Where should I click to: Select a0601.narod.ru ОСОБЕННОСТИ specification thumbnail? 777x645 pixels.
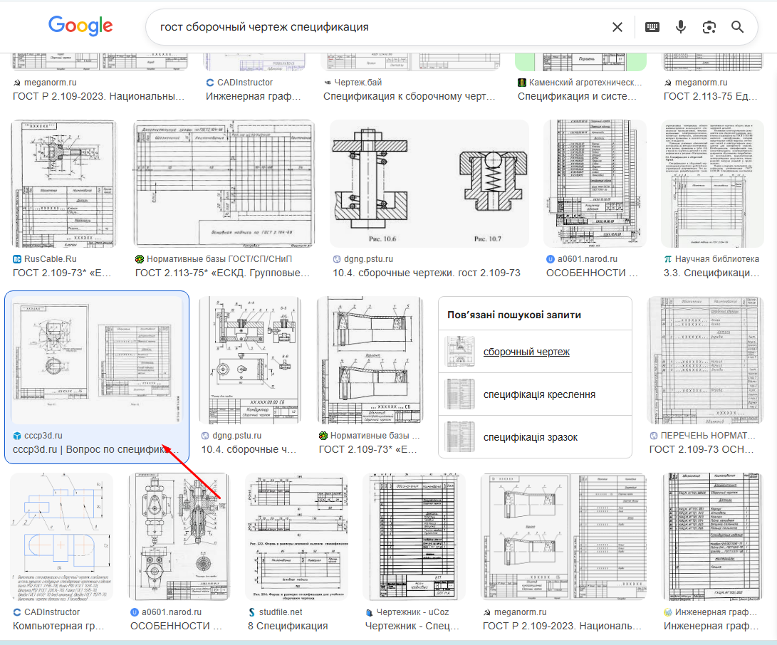click(x=595, y=183)
